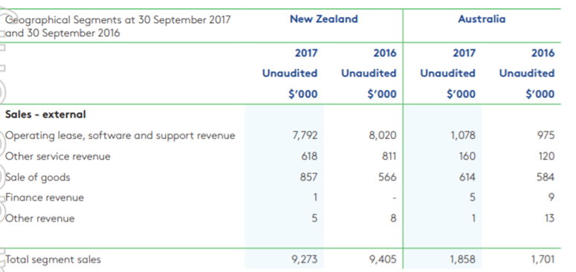This screenshot has width=576, height=272.
Task: Click the Australia column header
Action: (482, 19)
